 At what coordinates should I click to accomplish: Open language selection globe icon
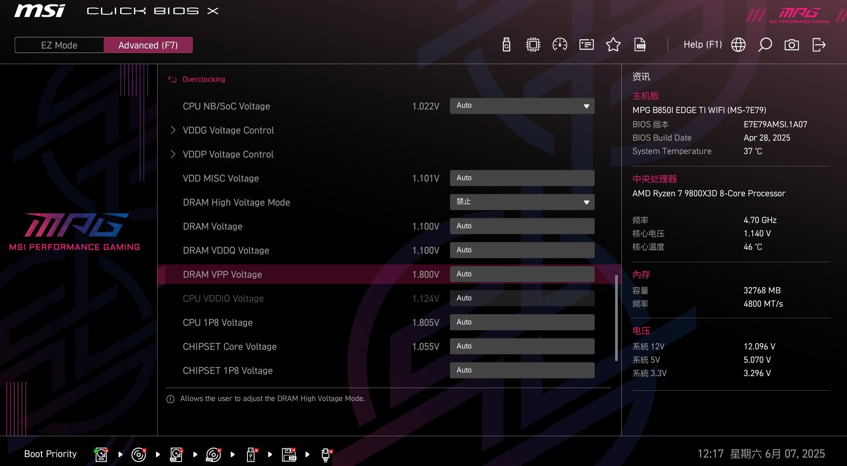(738, 45)
